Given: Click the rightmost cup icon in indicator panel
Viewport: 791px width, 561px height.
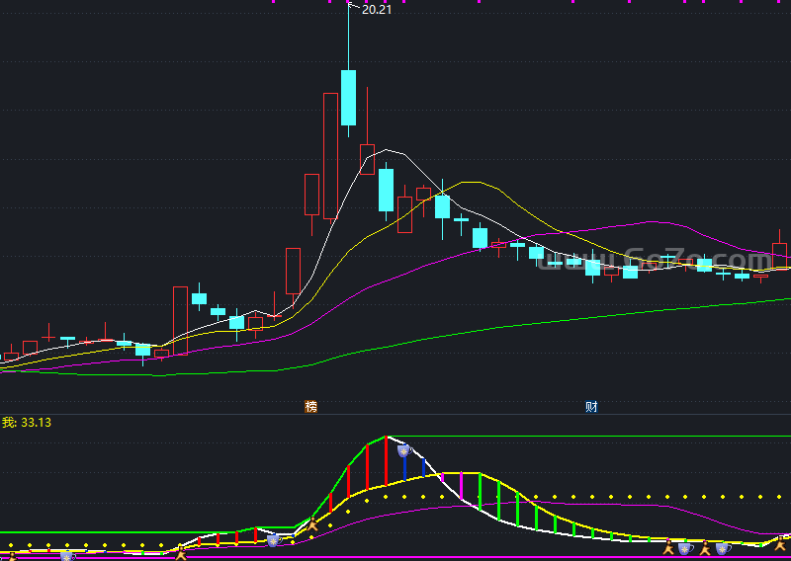Looking at the screenshot, I should [723, 547].
